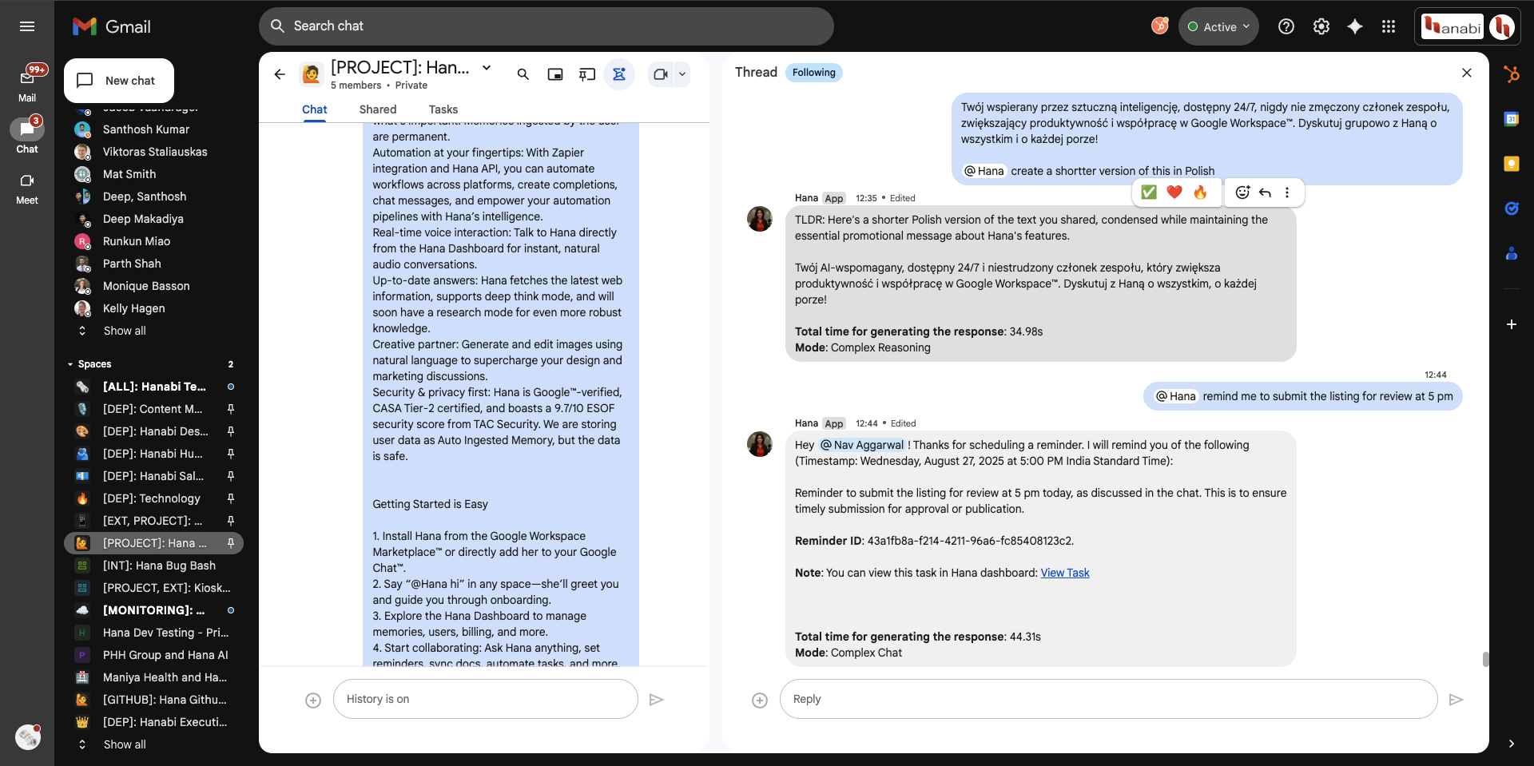The height and width of the screenshot is (766, 1534).
Task: Open chat with Kelly Hagen
Action: pyautogui.click(x=133, y=308)
